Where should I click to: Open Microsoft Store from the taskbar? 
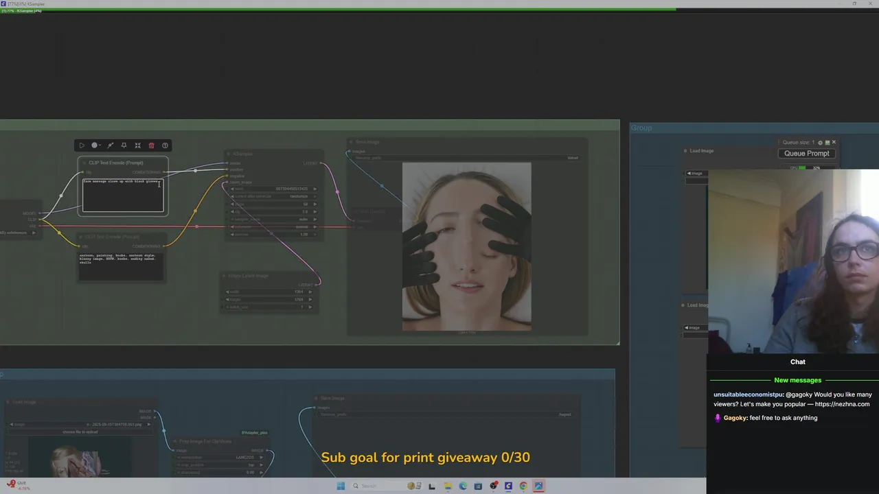[x=478, y=486]
